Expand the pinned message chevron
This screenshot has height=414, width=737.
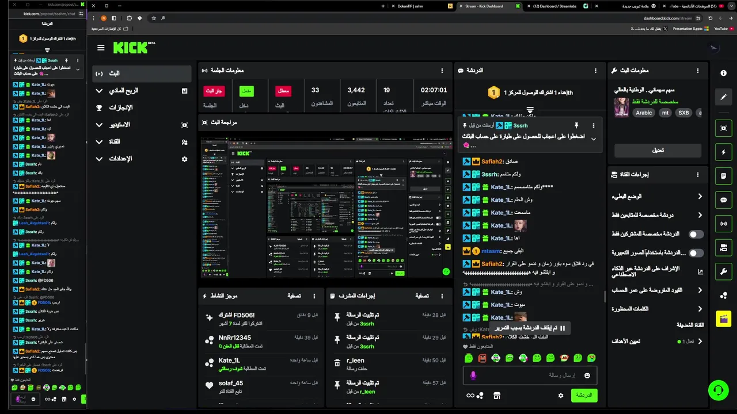(x=593, y=139)
